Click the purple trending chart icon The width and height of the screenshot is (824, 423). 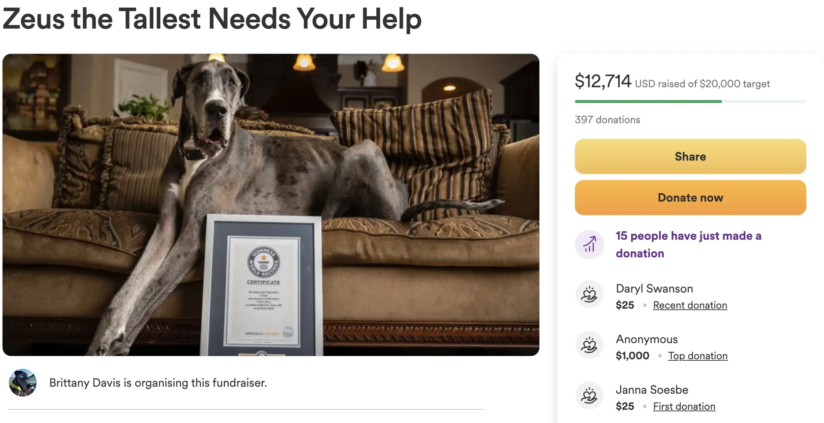(589, 244)
